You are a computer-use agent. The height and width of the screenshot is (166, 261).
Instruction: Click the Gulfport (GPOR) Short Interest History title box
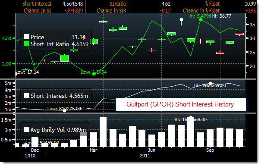click(181, 104)
